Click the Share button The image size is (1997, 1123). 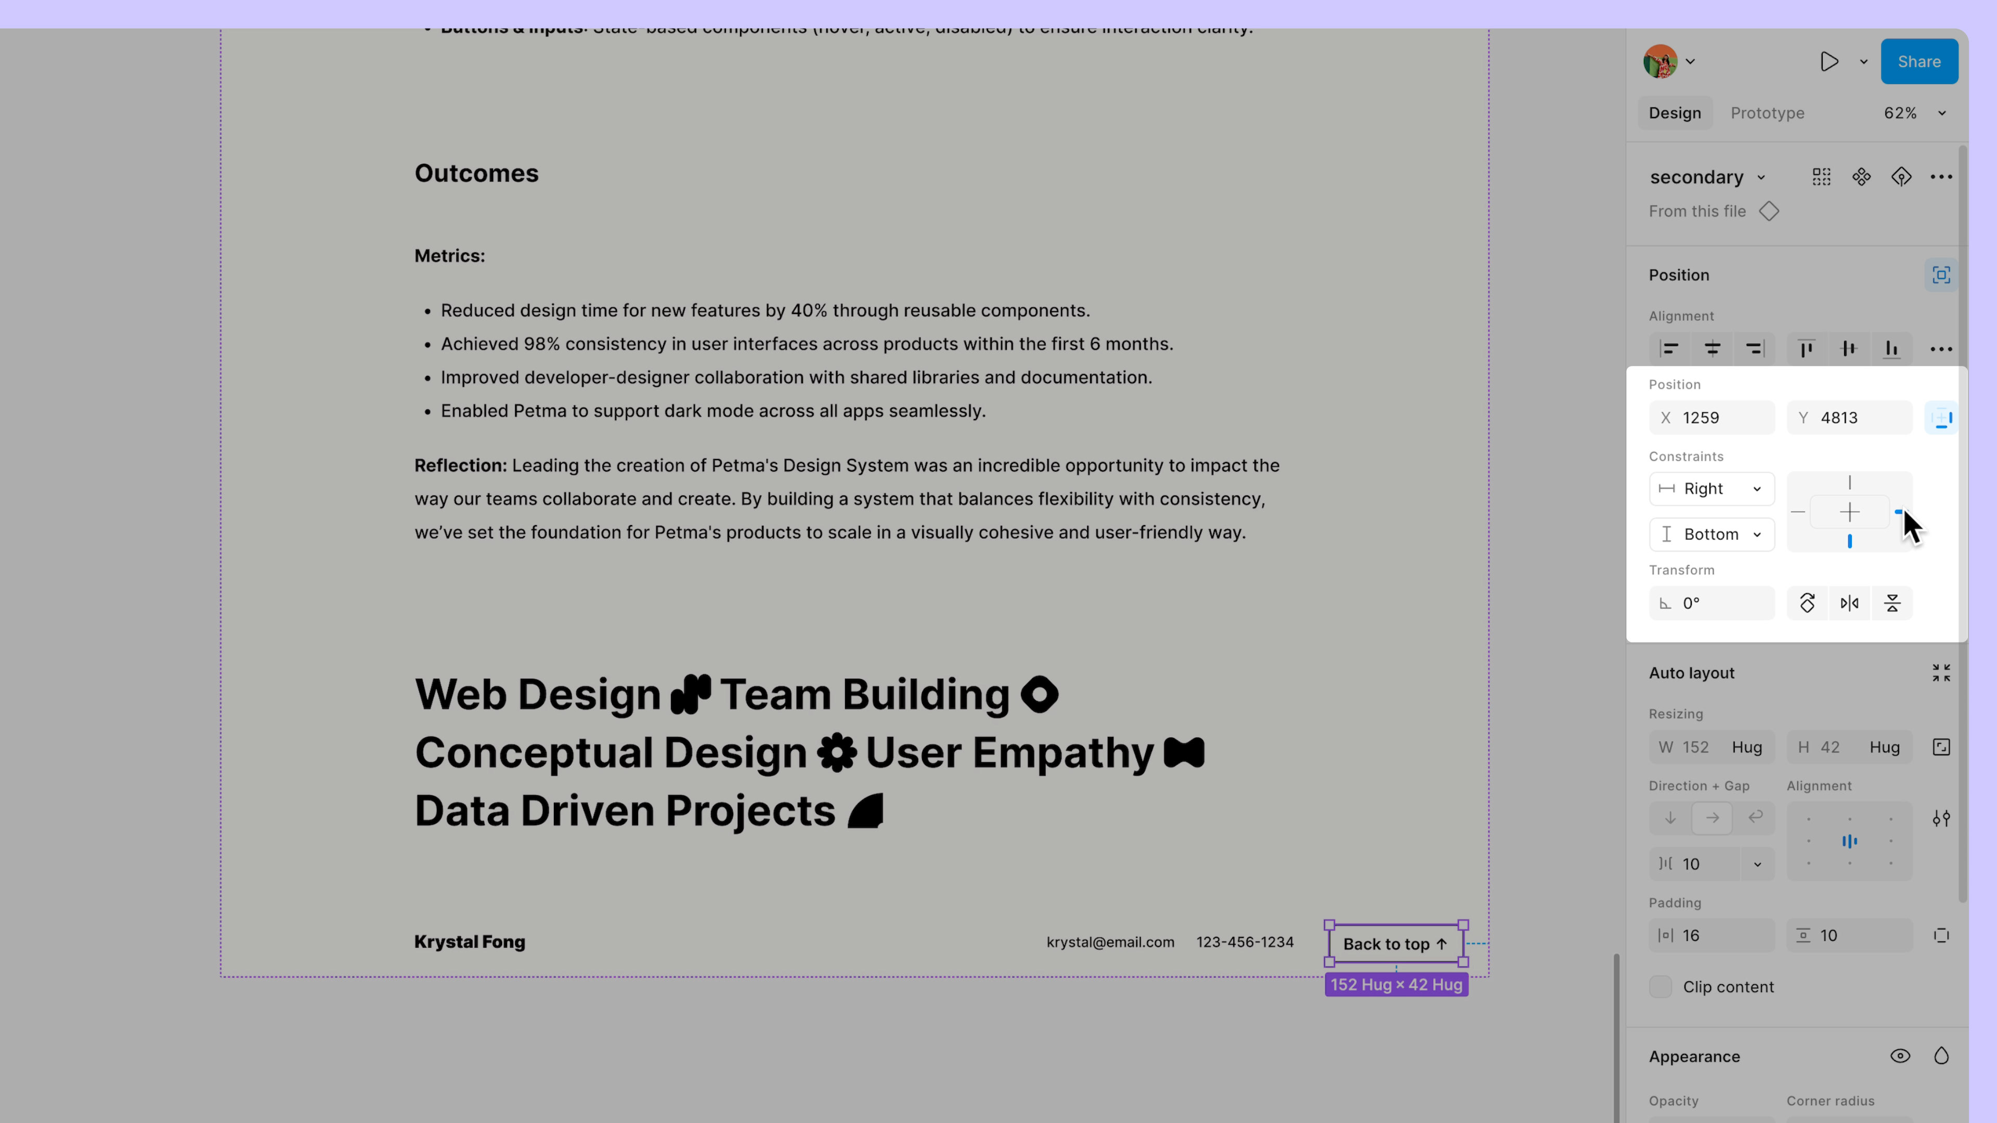point(1918,61)
